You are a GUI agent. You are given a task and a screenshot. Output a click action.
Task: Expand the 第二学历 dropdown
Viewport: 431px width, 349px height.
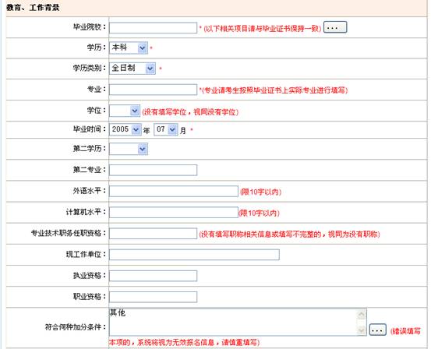[129, 149]
